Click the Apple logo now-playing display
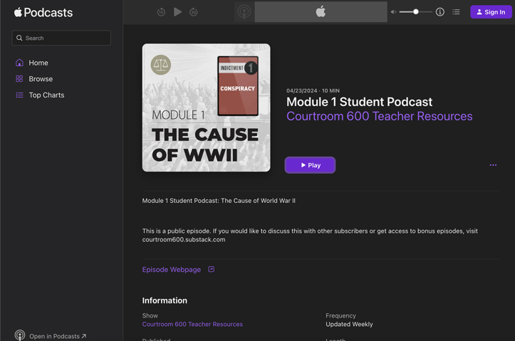Screen dimensions: 515x341 coord(321,12)
